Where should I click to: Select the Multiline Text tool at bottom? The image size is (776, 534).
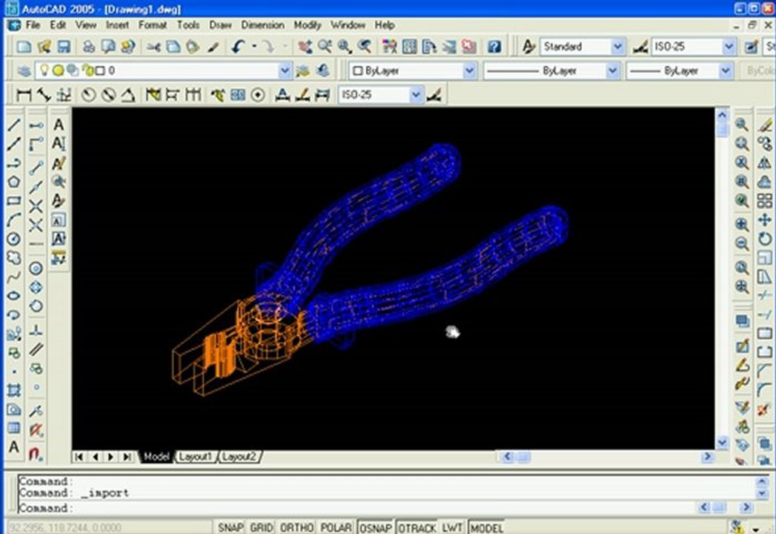[x=14, y=446]
